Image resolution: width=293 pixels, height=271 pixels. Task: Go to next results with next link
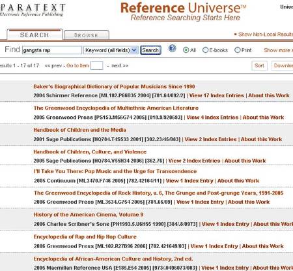coord(120,65)
